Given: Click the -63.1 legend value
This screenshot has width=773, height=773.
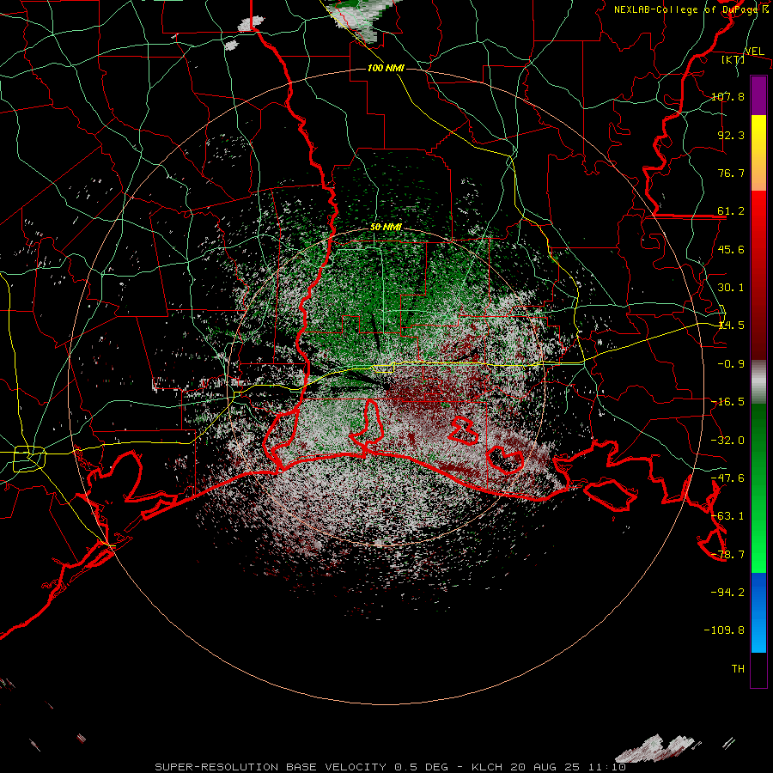Looking at the screenshot, I should (727, 516).
